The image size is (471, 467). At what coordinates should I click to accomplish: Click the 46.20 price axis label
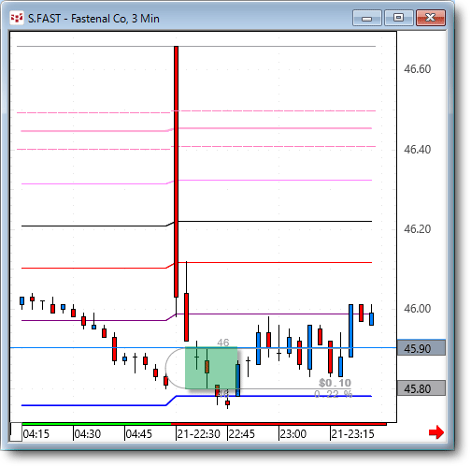pos(418,229)
